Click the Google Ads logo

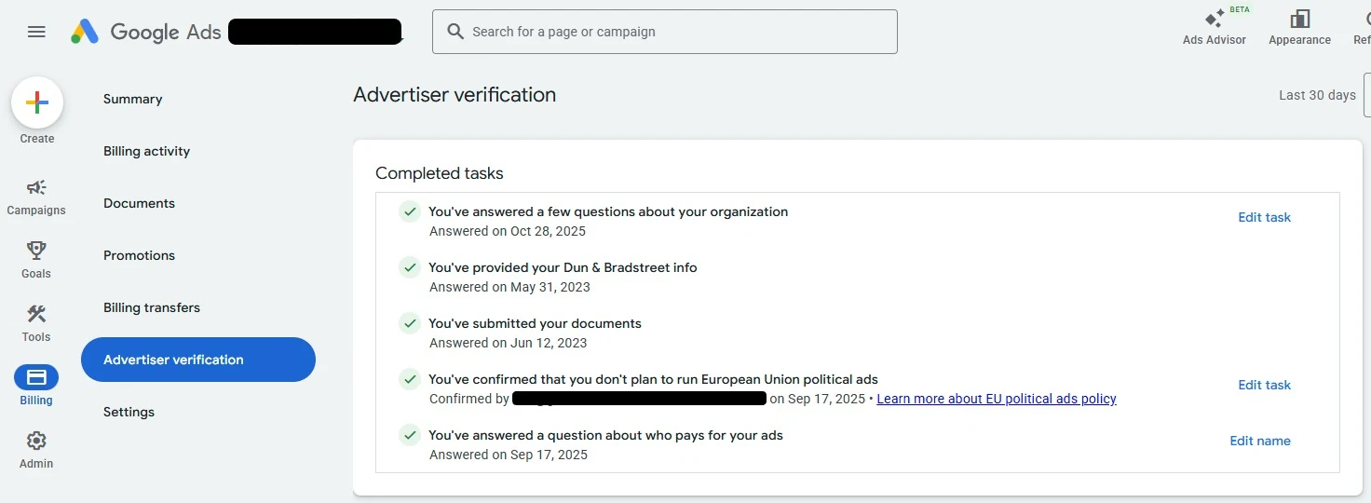[85, 32]
